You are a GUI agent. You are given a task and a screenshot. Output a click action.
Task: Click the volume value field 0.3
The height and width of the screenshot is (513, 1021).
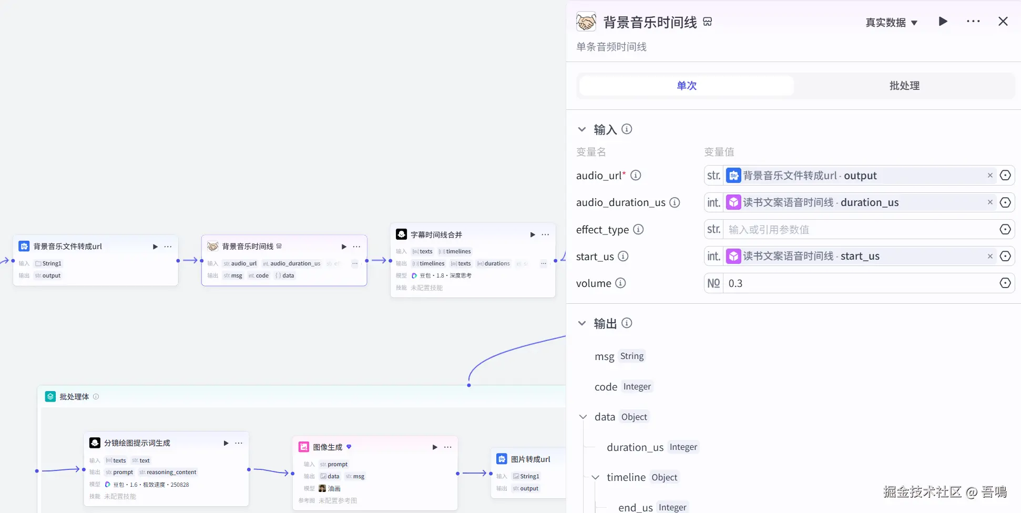[860, 283]
